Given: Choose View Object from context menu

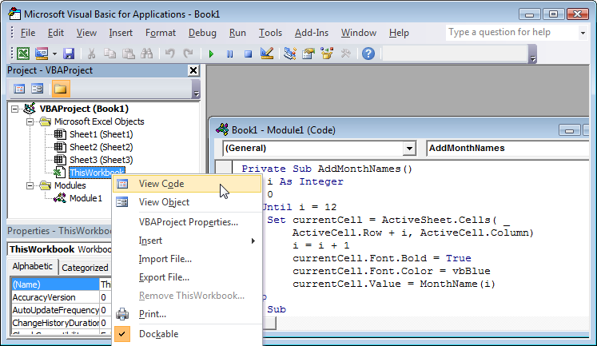Looking at the screenshot, I should pos(187,202).
